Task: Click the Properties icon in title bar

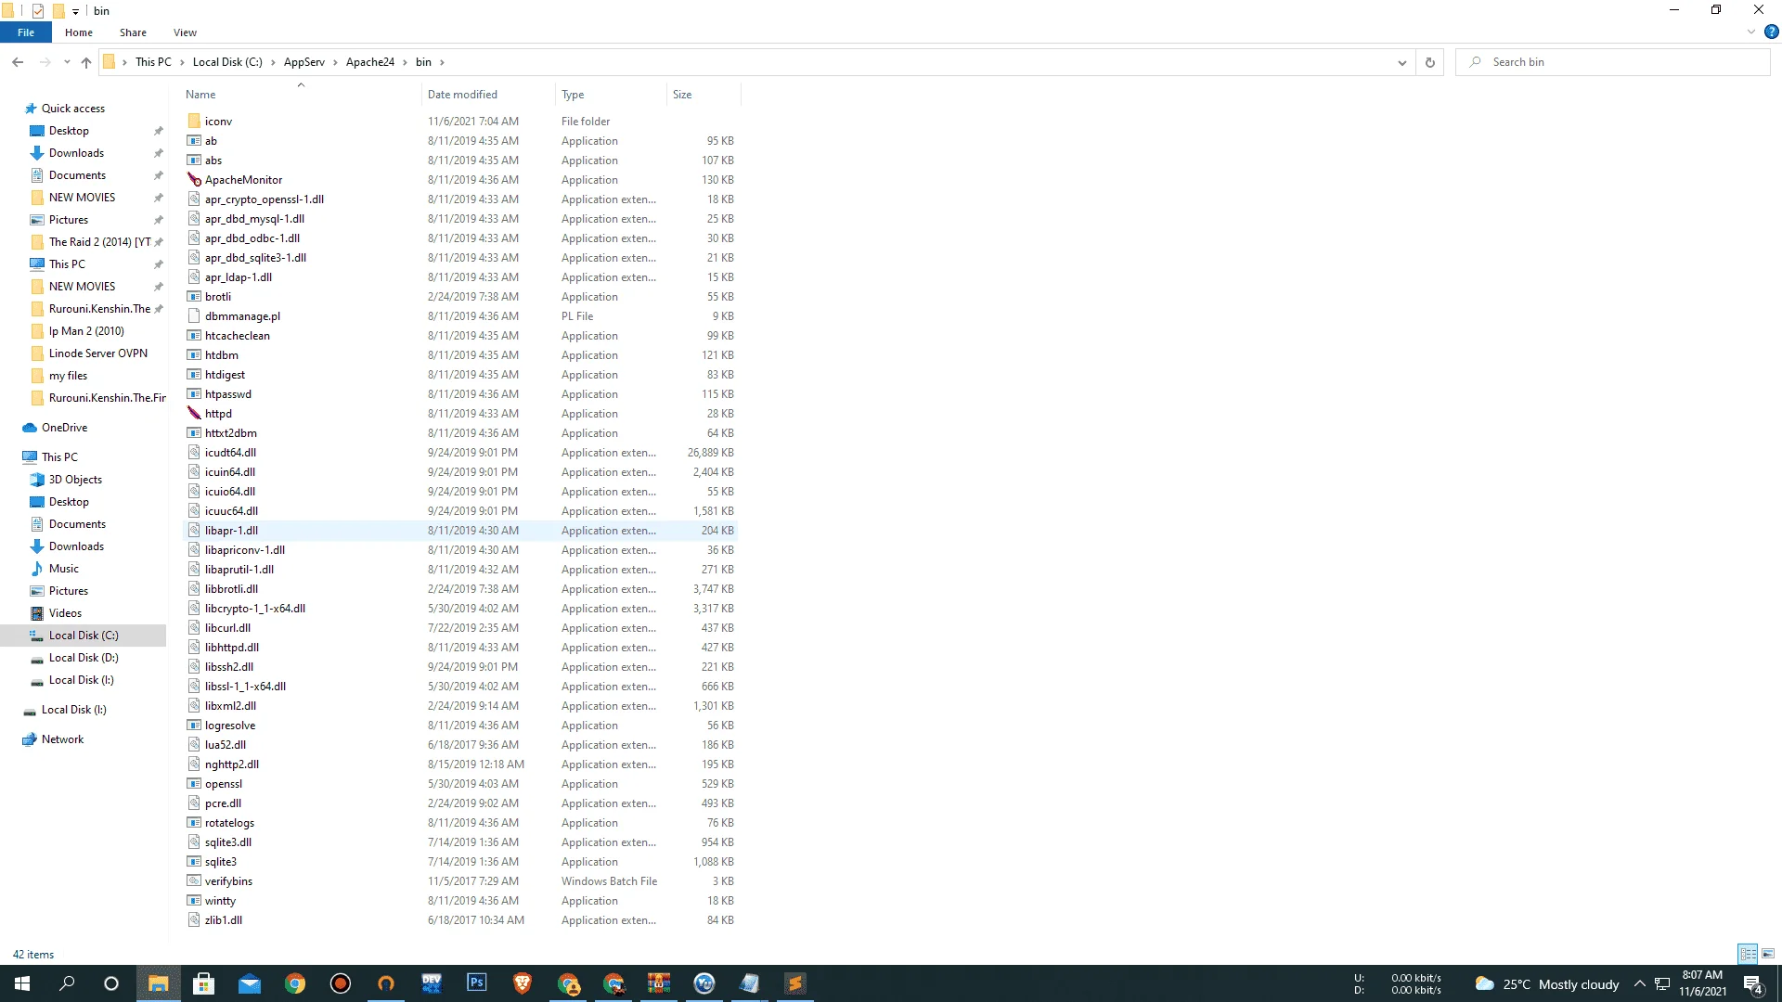Action: pyautogui.click(x=38, y=10)
